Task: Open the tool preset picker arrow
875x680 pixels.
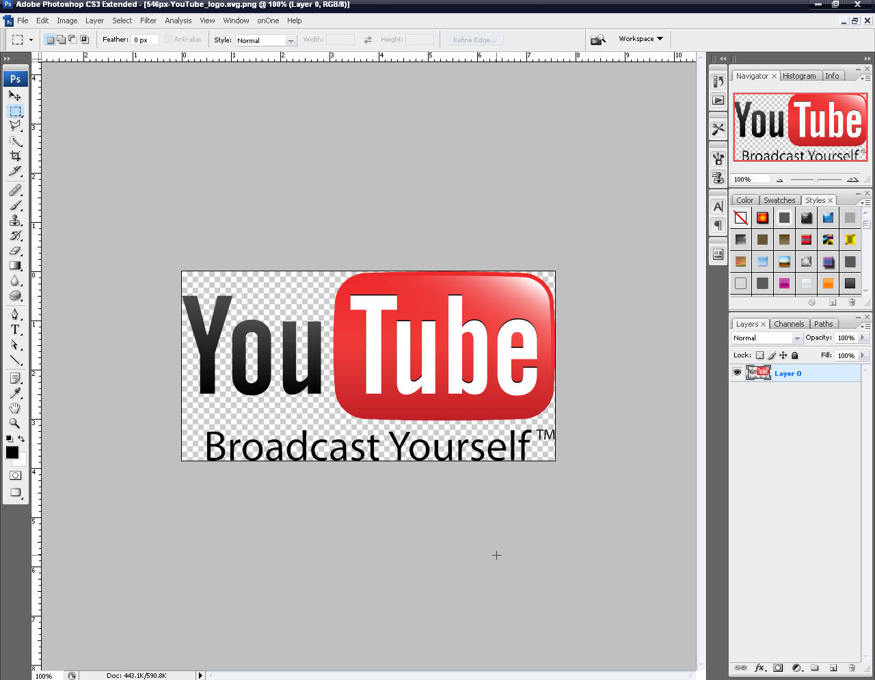Action: tap(31, 40)
